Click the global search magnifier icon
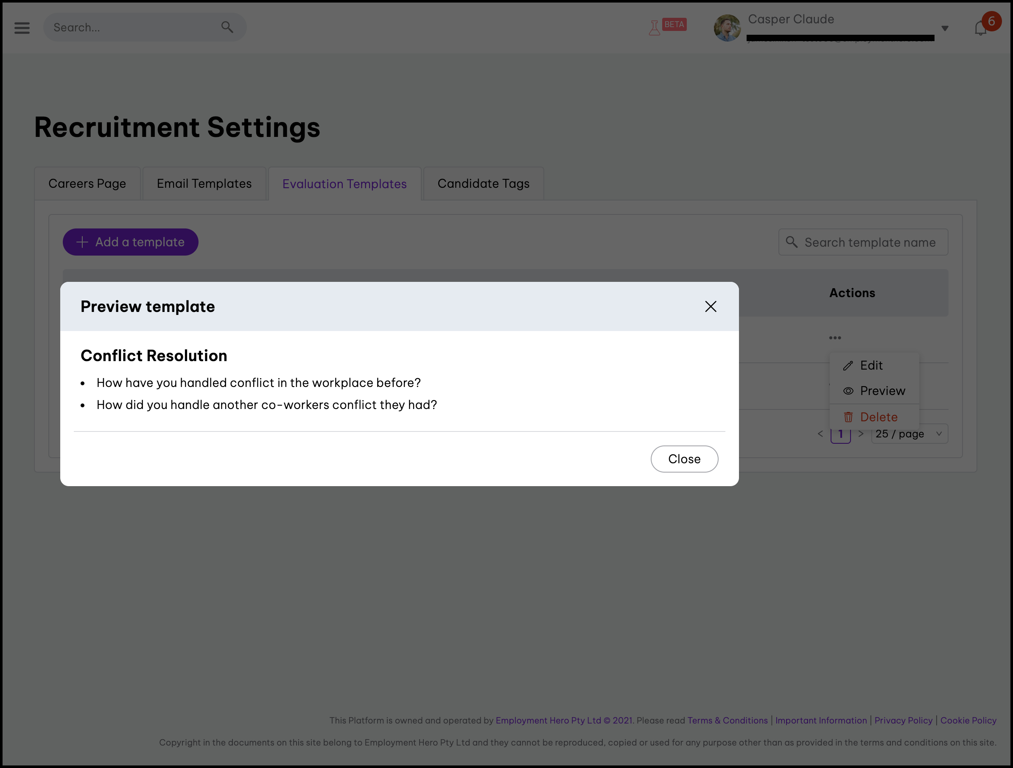This screenshot has height=768, width=1013. pyautogui.click(x=227, y=28)
